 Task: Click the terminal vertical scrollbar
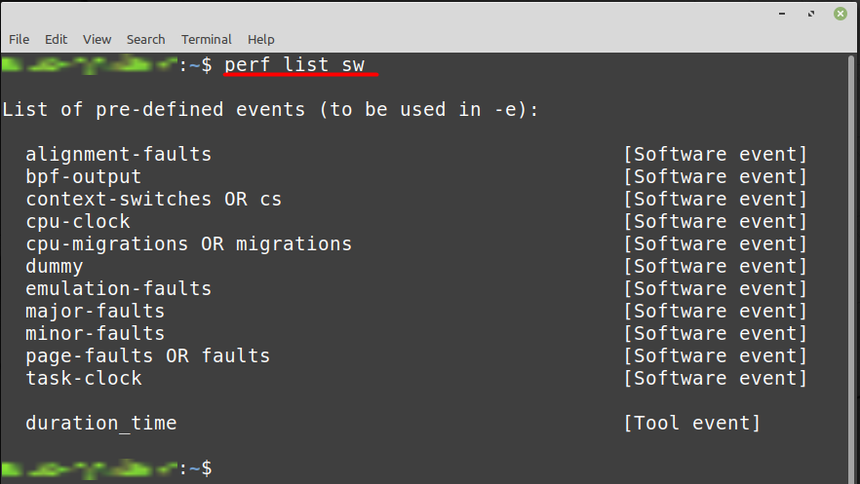coord(852,268)
